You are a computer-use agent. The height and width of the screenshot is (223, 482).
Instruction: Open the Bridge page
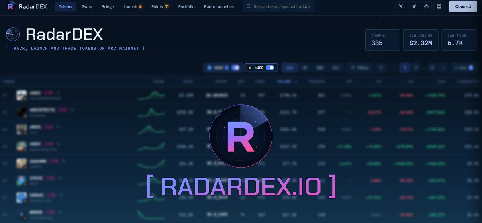pos(108,6)
